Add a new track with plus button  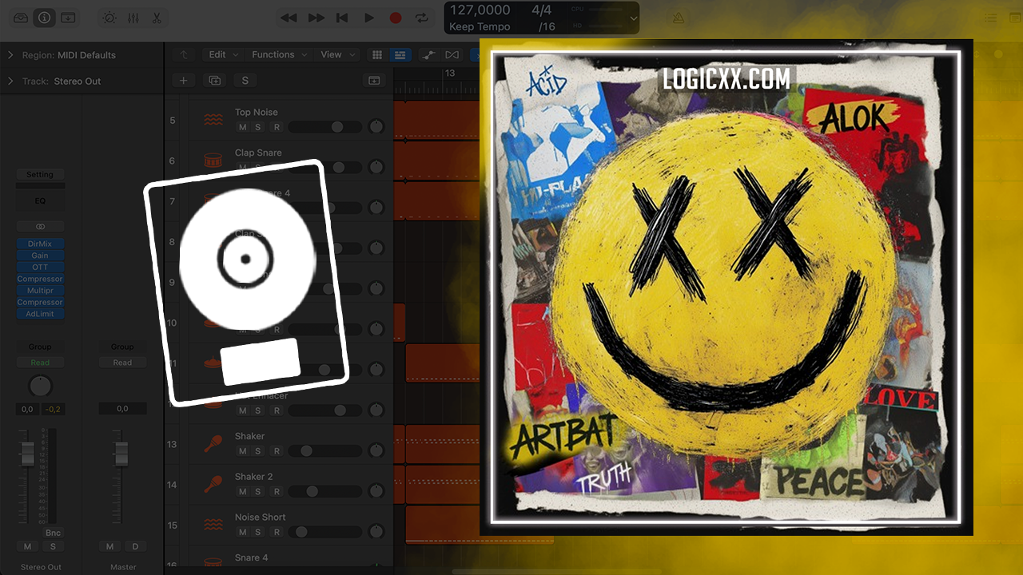pyautogui.click(x=183, y=80)
